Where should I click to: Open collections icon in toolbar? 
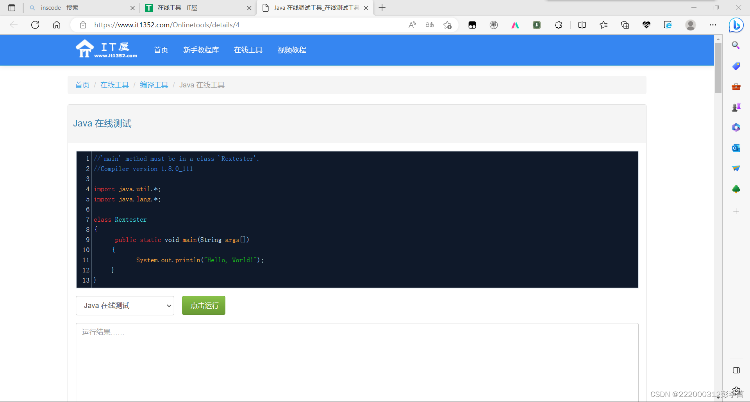[625, 25]
